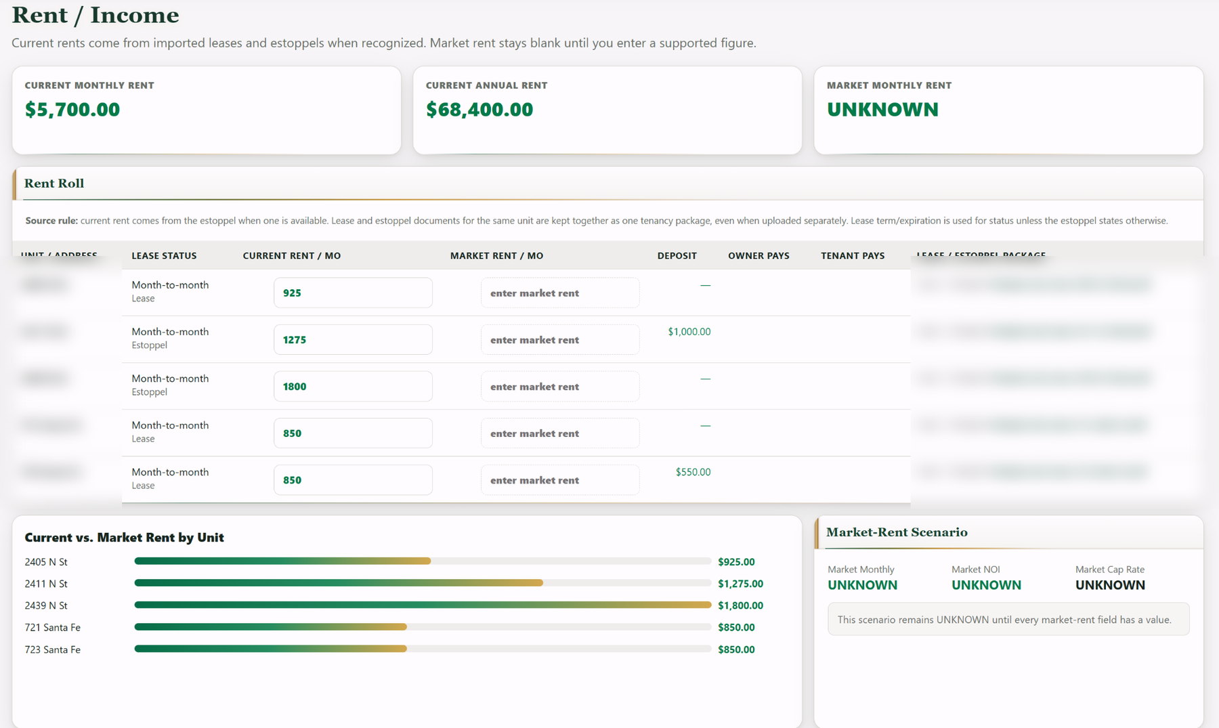Click the Market Rent / Mo column header

click(496, 256)
